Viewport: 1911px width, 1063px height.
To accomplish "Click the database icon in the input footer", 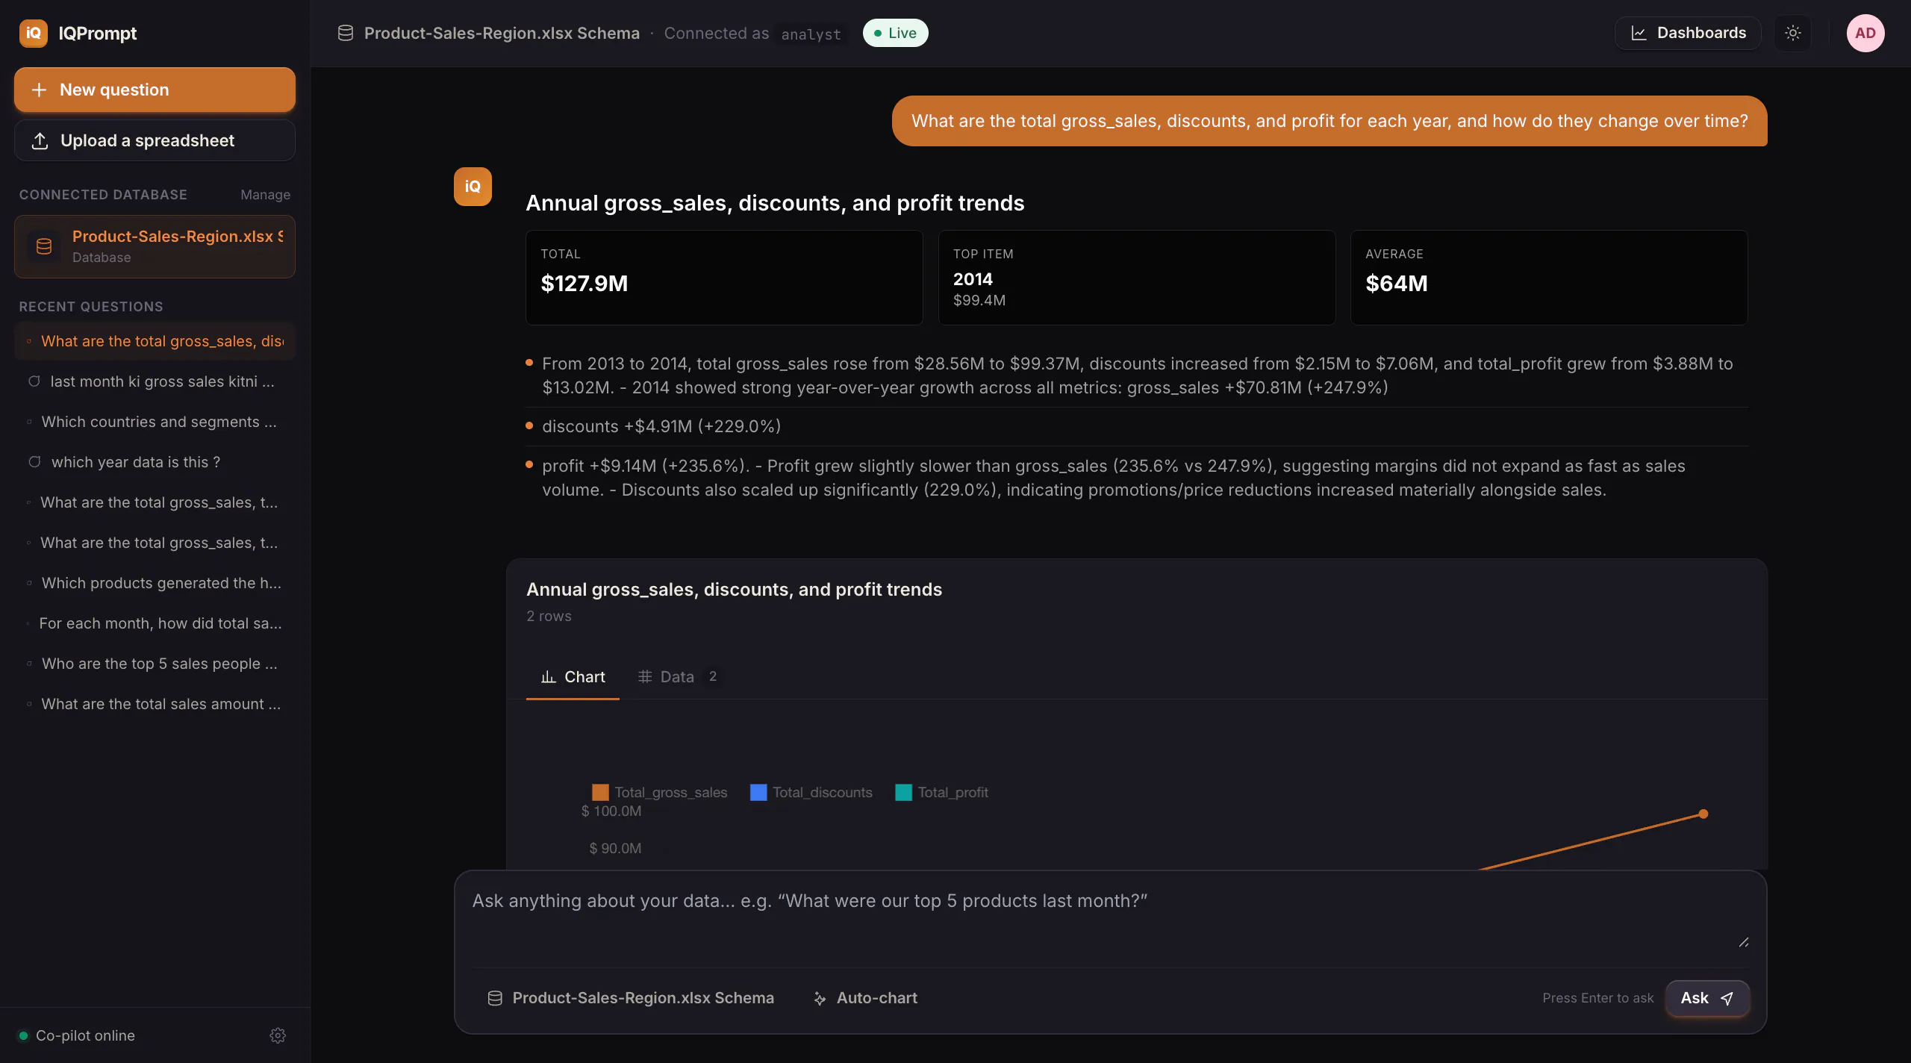I will (494, 998).
